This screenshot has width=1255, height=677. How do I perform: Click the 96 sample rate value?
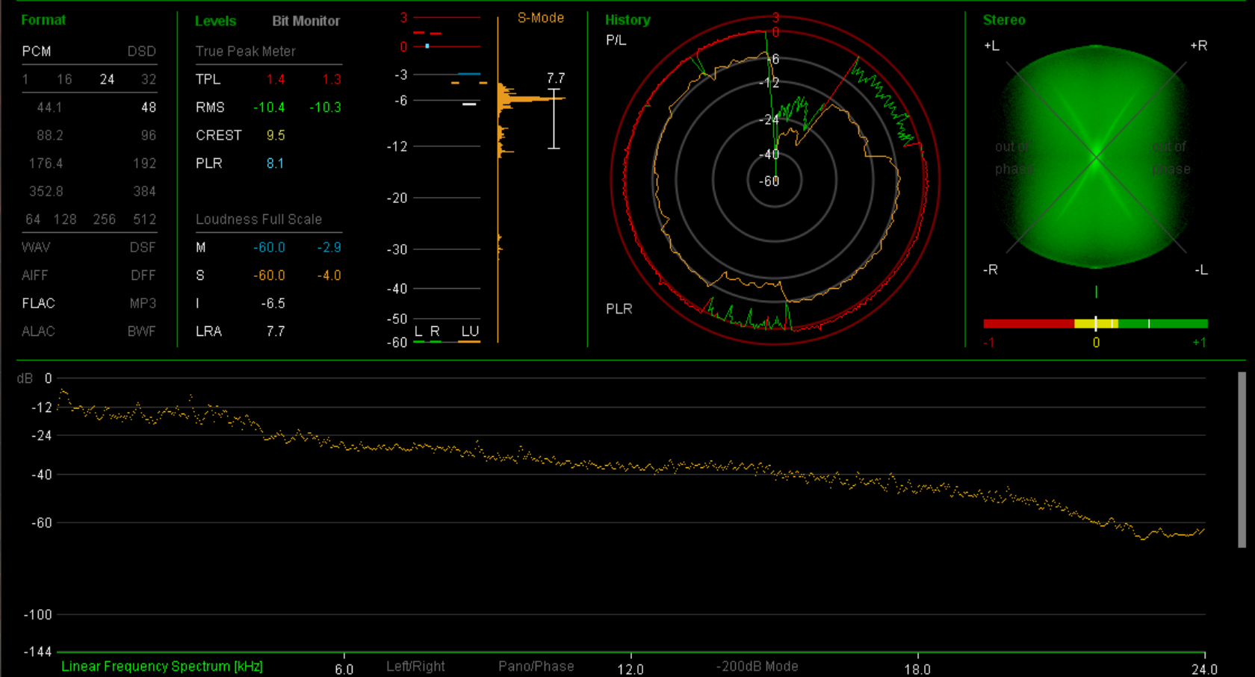(149, 136)
